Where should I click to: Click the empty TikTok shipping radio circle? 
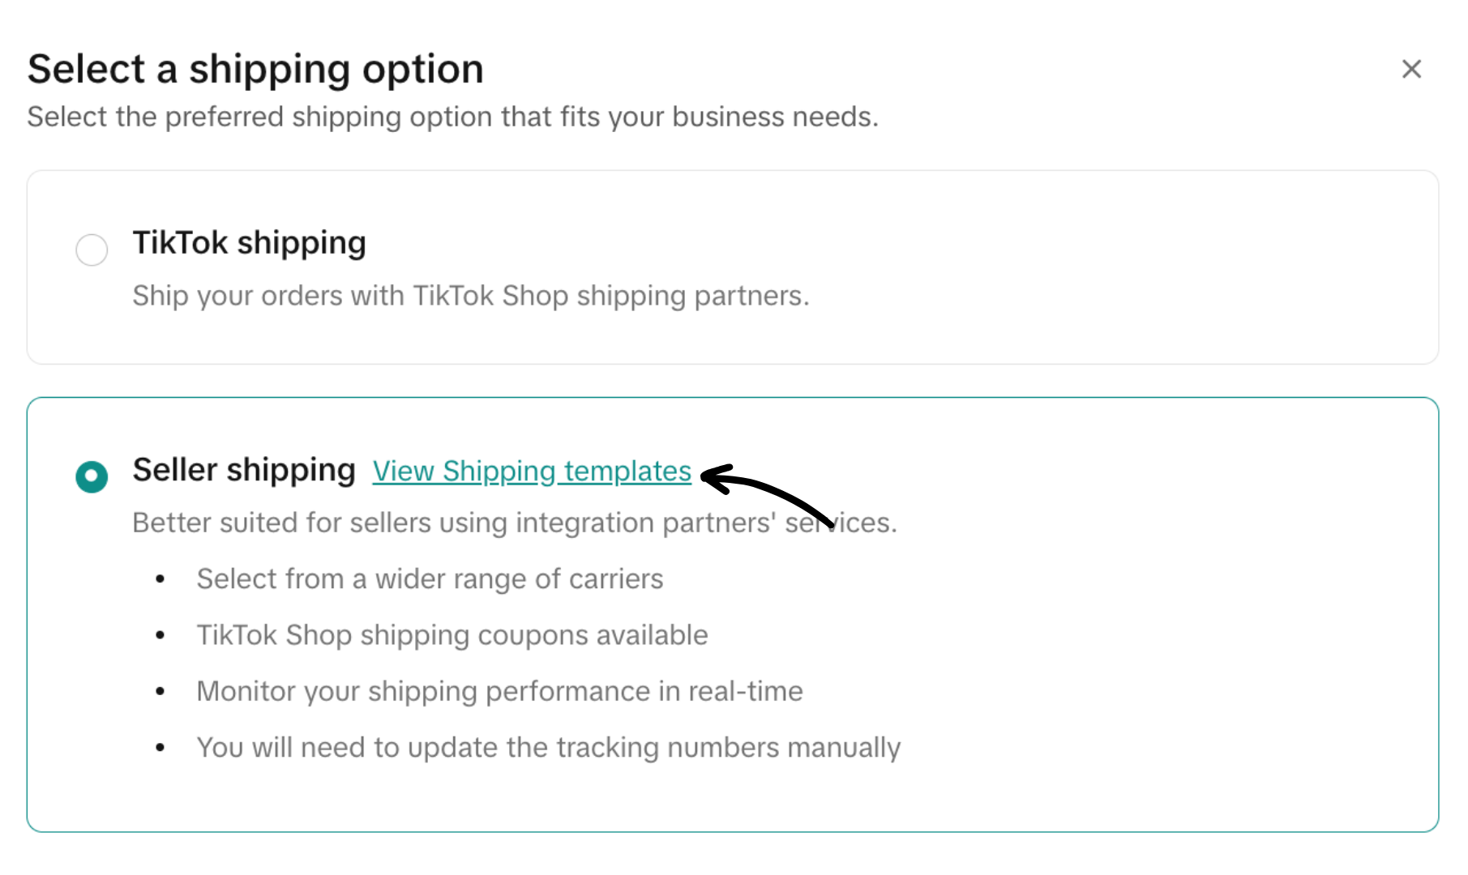(x=92, y=250)
